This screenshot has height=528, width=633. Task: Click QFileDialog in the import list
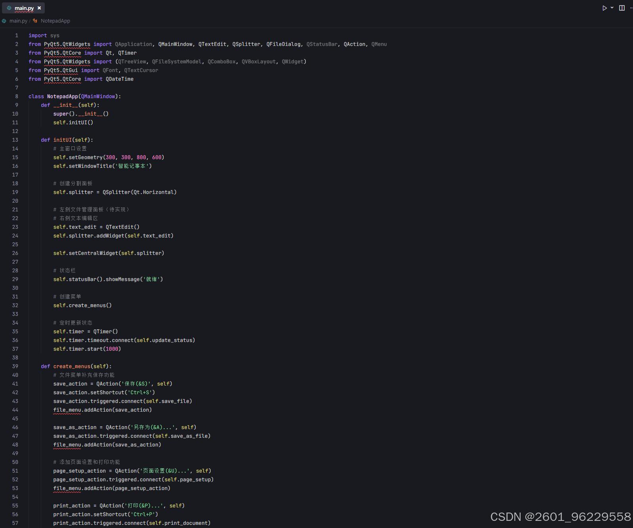click(x=284, y=44)
